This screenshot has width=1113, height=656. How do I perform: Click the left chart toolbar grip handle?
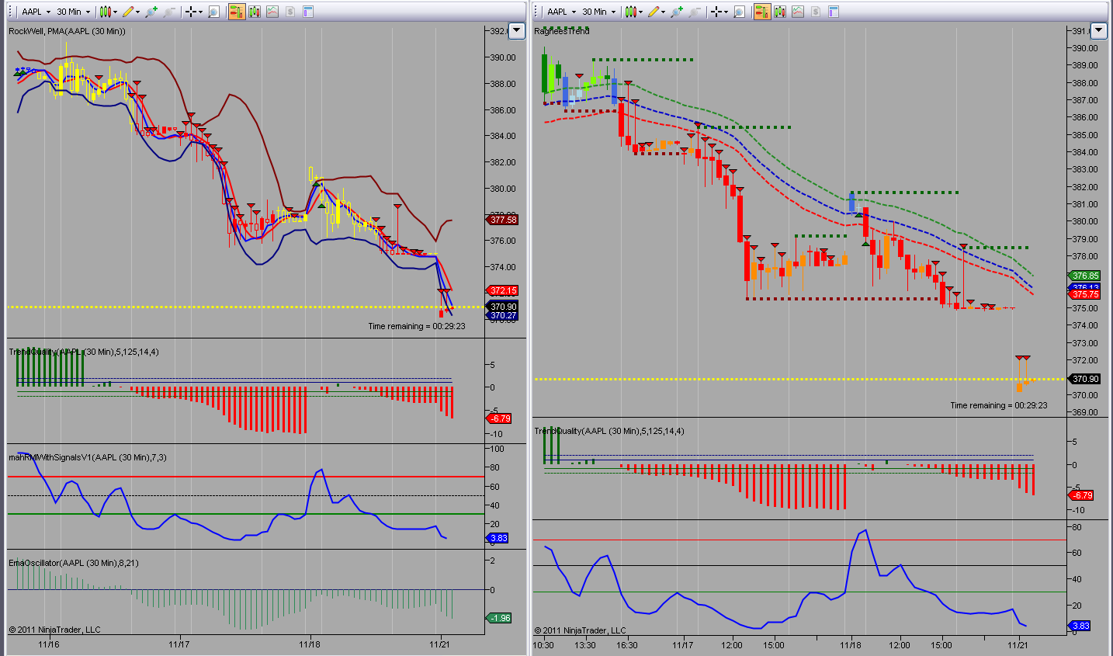point(12,12)
